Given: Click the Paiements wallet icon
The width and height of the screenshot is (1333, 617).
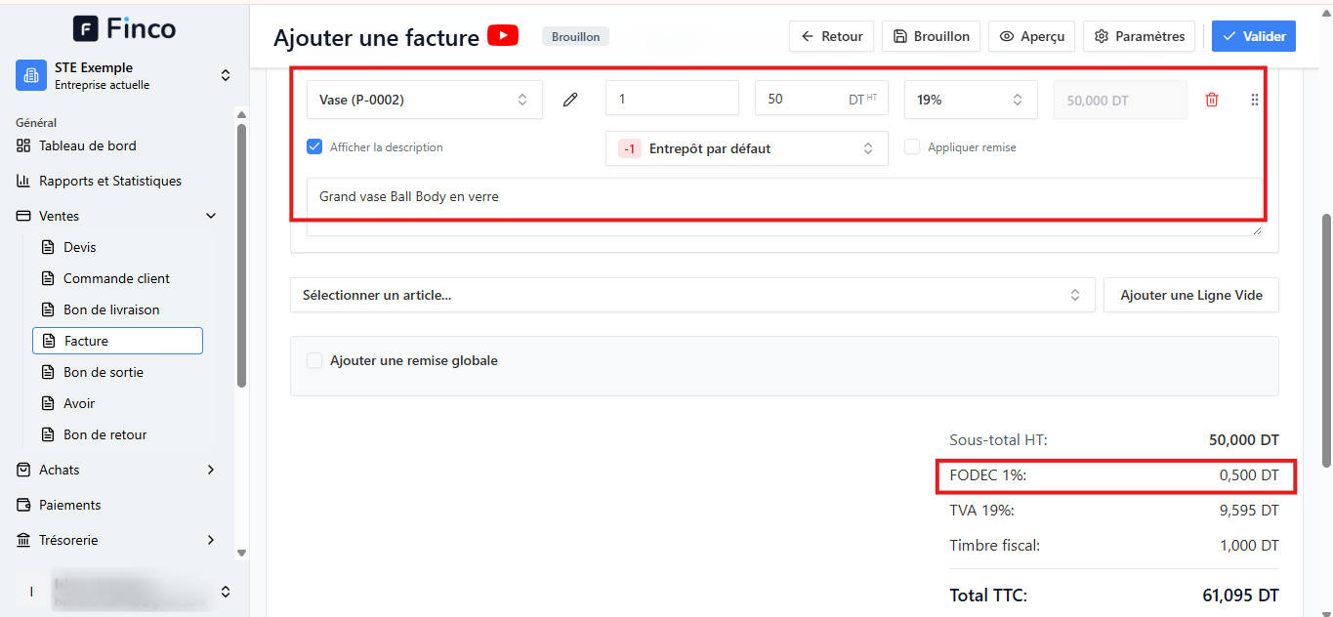Looking at the screenshot, I should click(x=24, y=505).
